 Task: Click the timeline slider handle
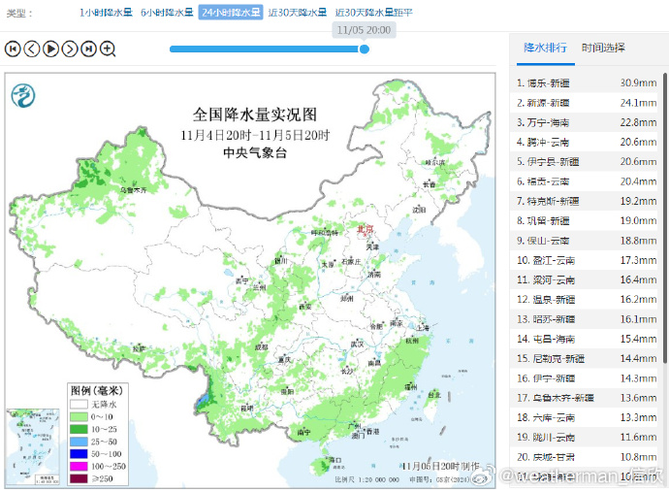point(365,49)
